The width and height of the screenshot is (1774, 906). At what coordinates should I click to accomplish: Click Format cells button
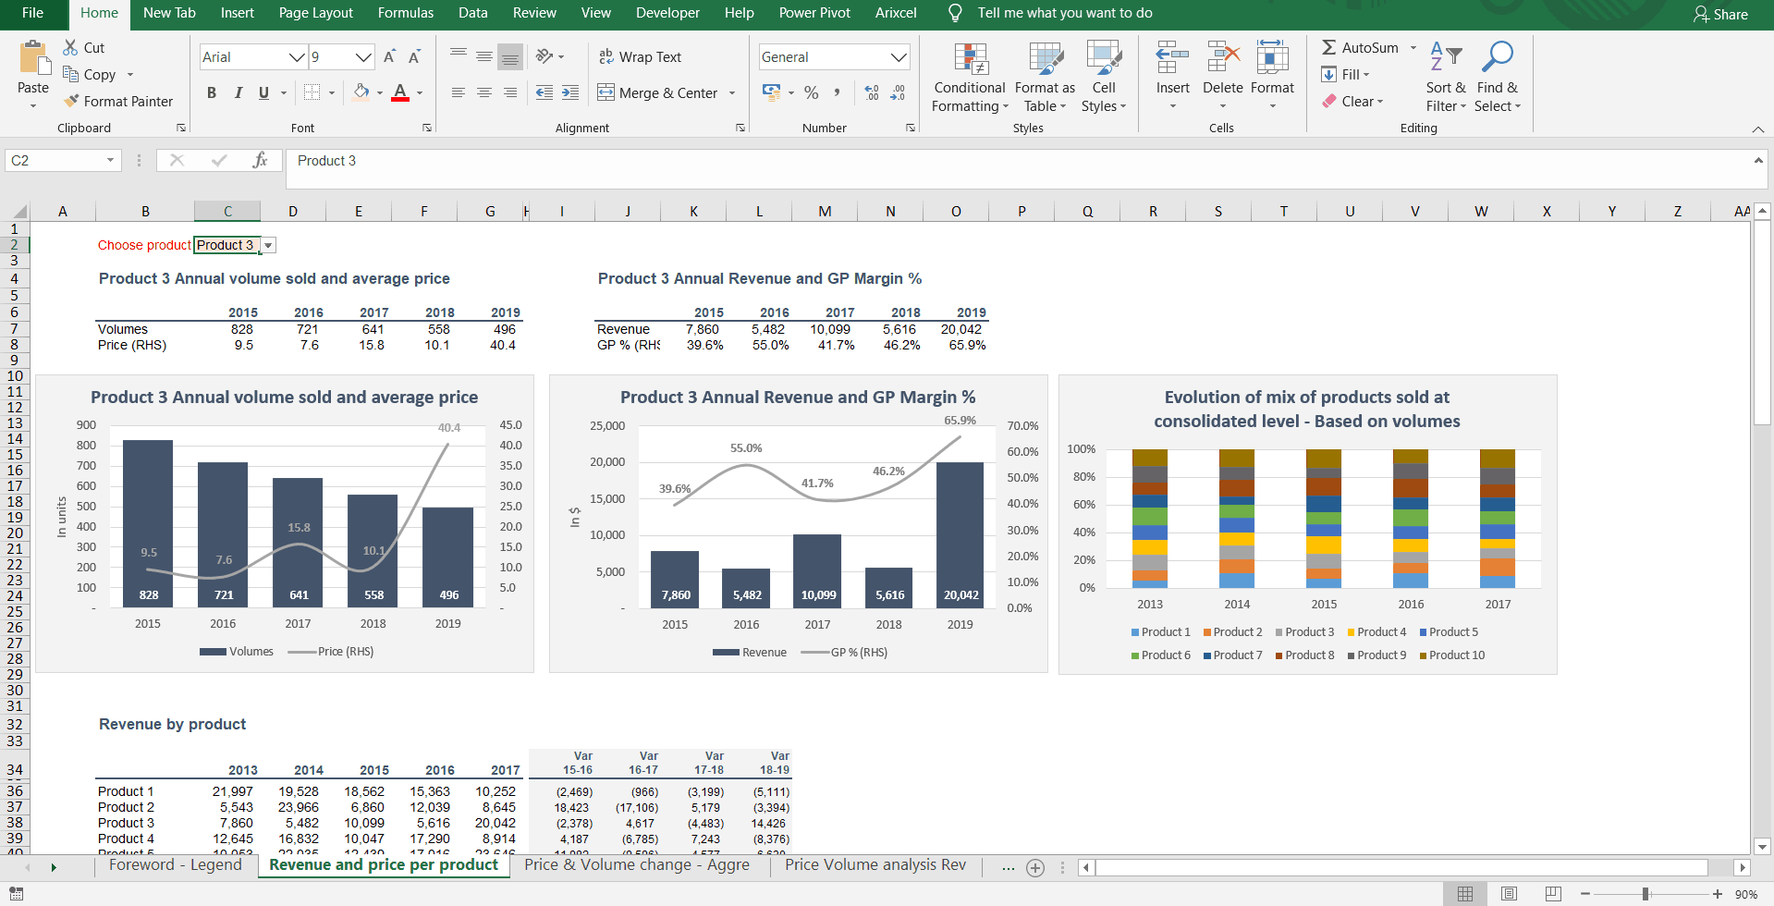click(x=1273, y=78)
